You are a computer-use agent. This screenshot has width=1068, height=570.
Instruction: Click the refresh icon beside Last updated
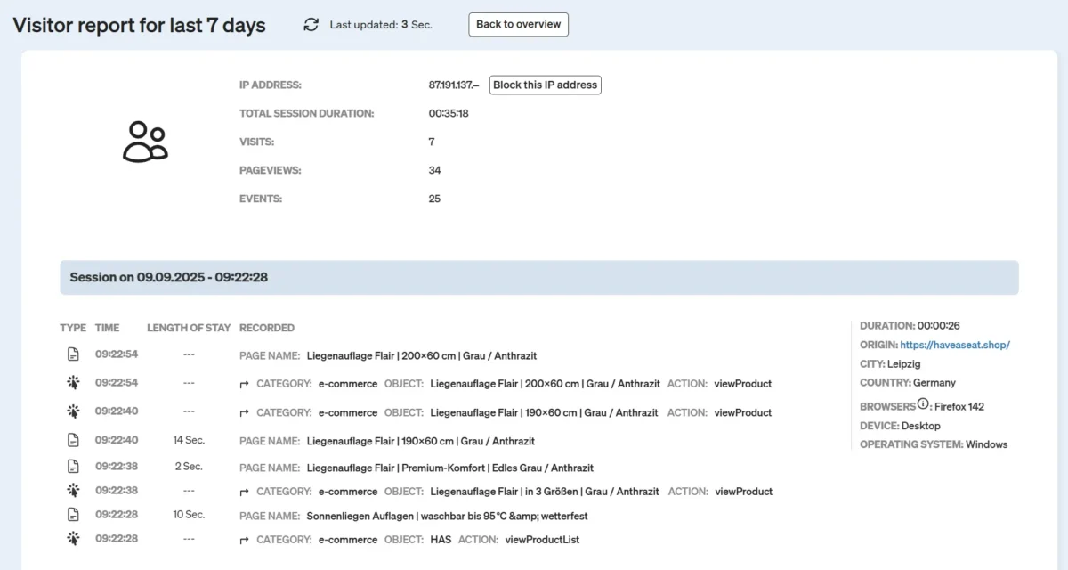click(x=311, y=25)
